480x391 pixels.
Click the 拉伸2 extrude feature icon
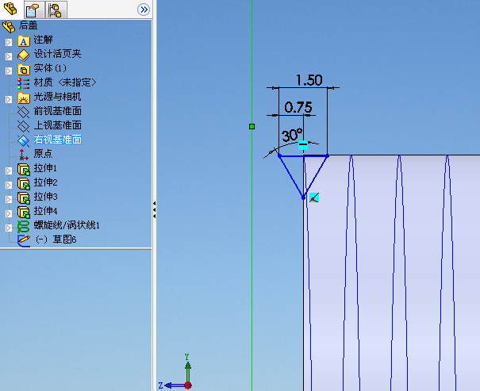[24, 183]
